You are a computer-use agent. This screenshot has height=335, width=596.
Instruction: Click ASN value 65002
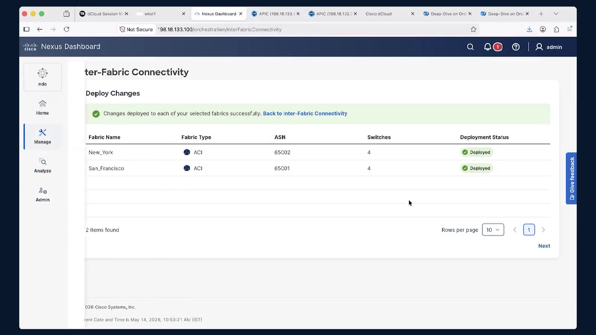282,152
